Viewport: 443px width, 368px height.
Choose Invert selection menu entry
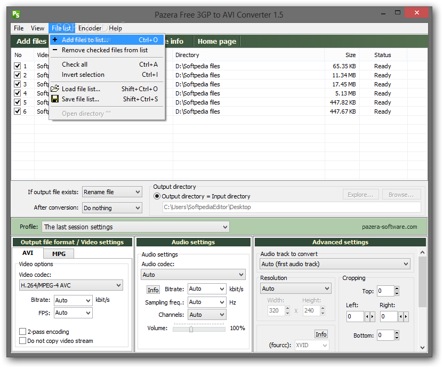tap(107, 75)
